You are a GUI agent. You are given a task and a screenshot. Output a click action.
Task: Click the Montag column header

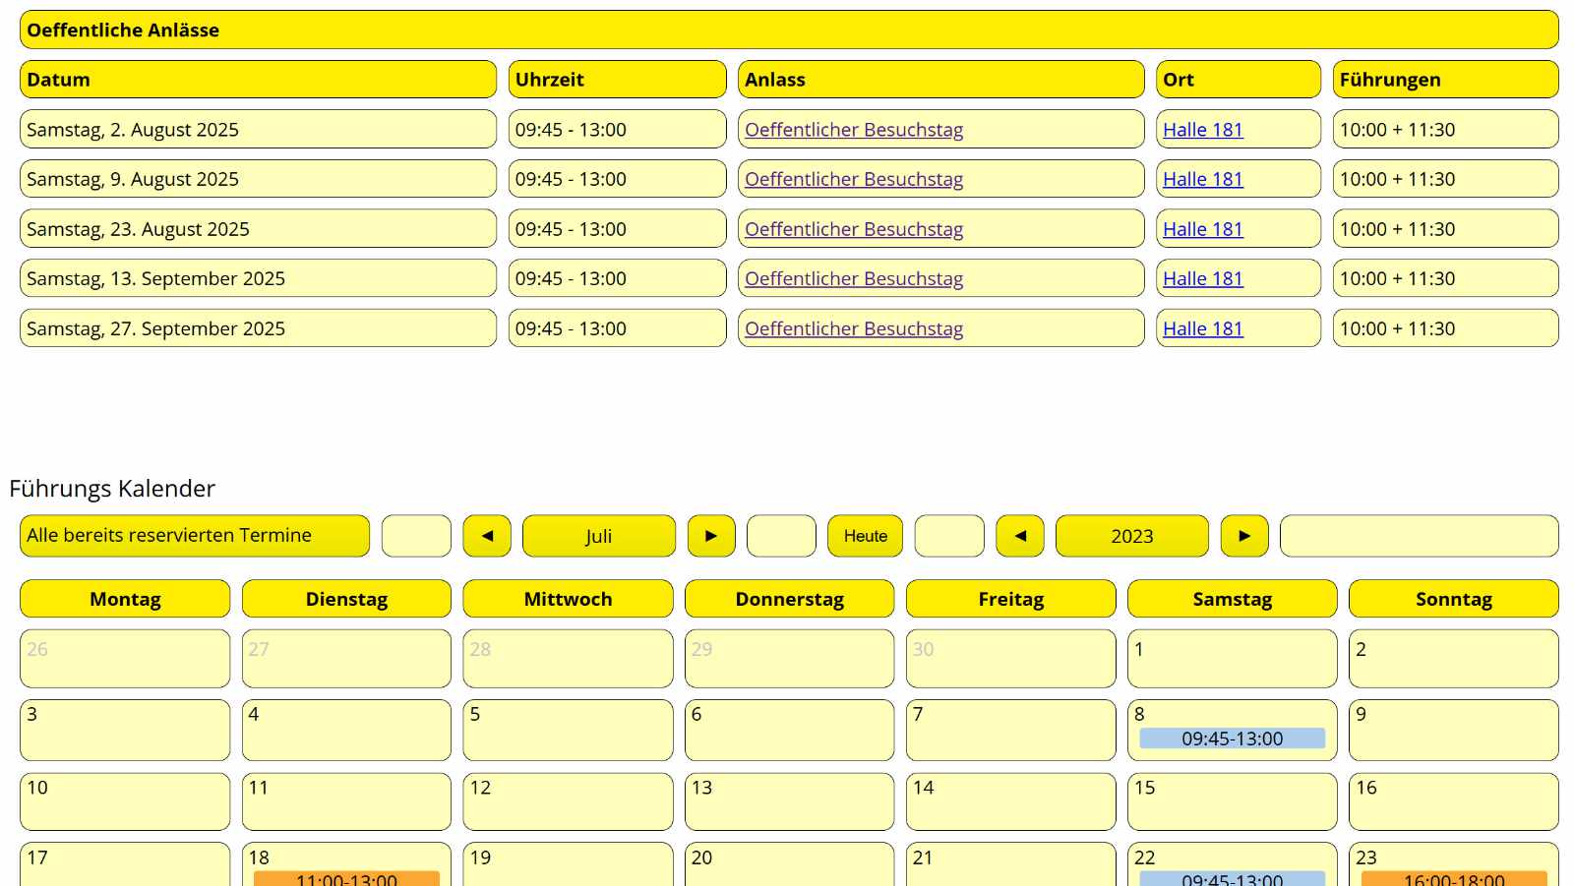coord(125,599)
